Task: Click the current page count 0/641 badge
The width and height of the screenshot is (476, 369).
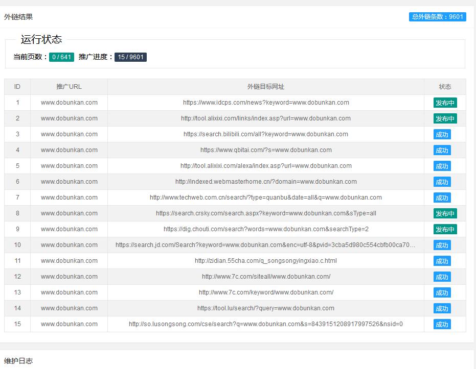Action: point(61,57)
